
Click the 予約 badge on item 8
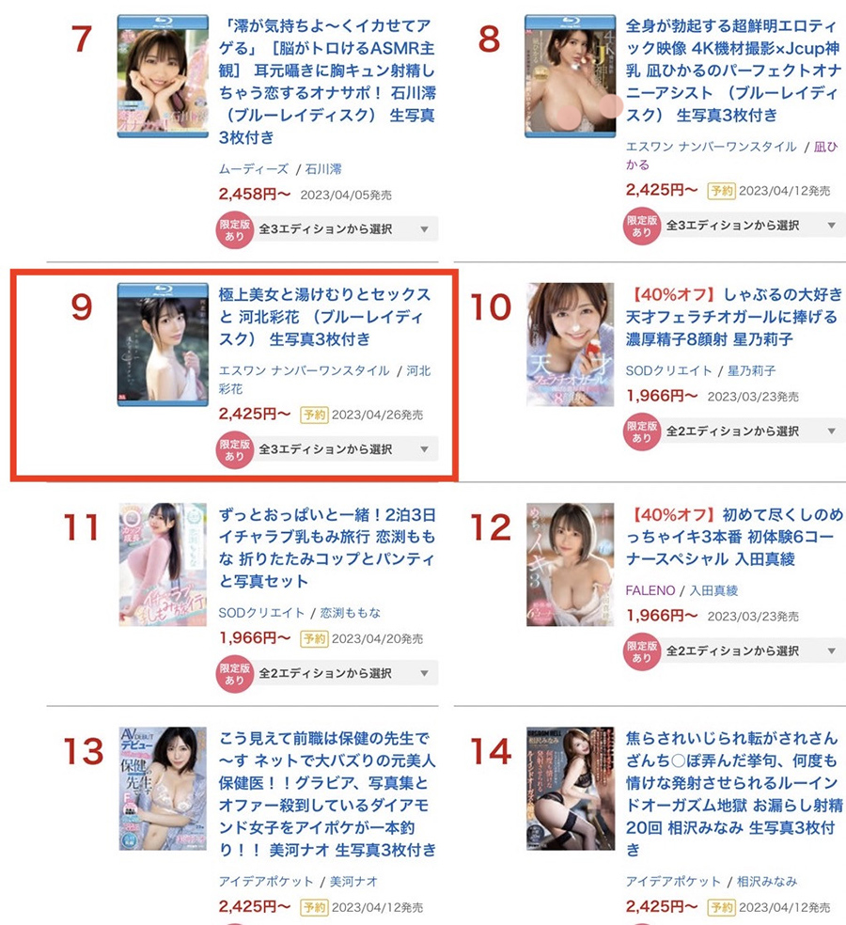coord(722,191)
